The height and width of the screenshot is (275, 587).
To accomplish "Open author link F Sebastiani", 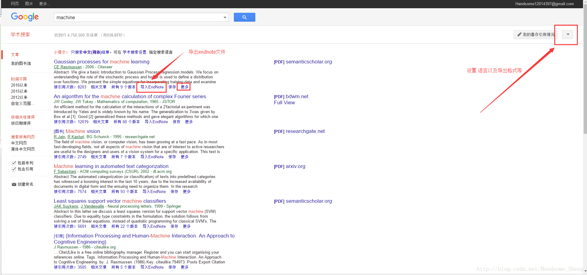I will pyautogui.click(x=65, y=171).
